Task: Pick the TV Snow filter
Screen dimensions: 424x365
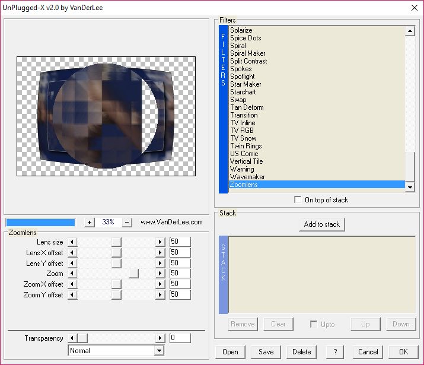Action: click(x=243, y=138)
